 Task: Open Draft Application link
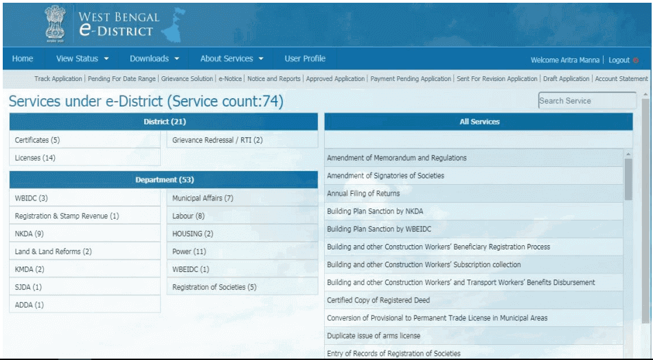click(566, 79)
